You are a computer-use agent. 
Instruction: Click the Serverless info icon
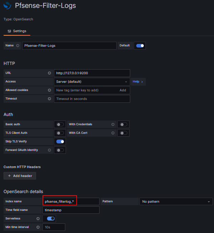coord(38,219)
